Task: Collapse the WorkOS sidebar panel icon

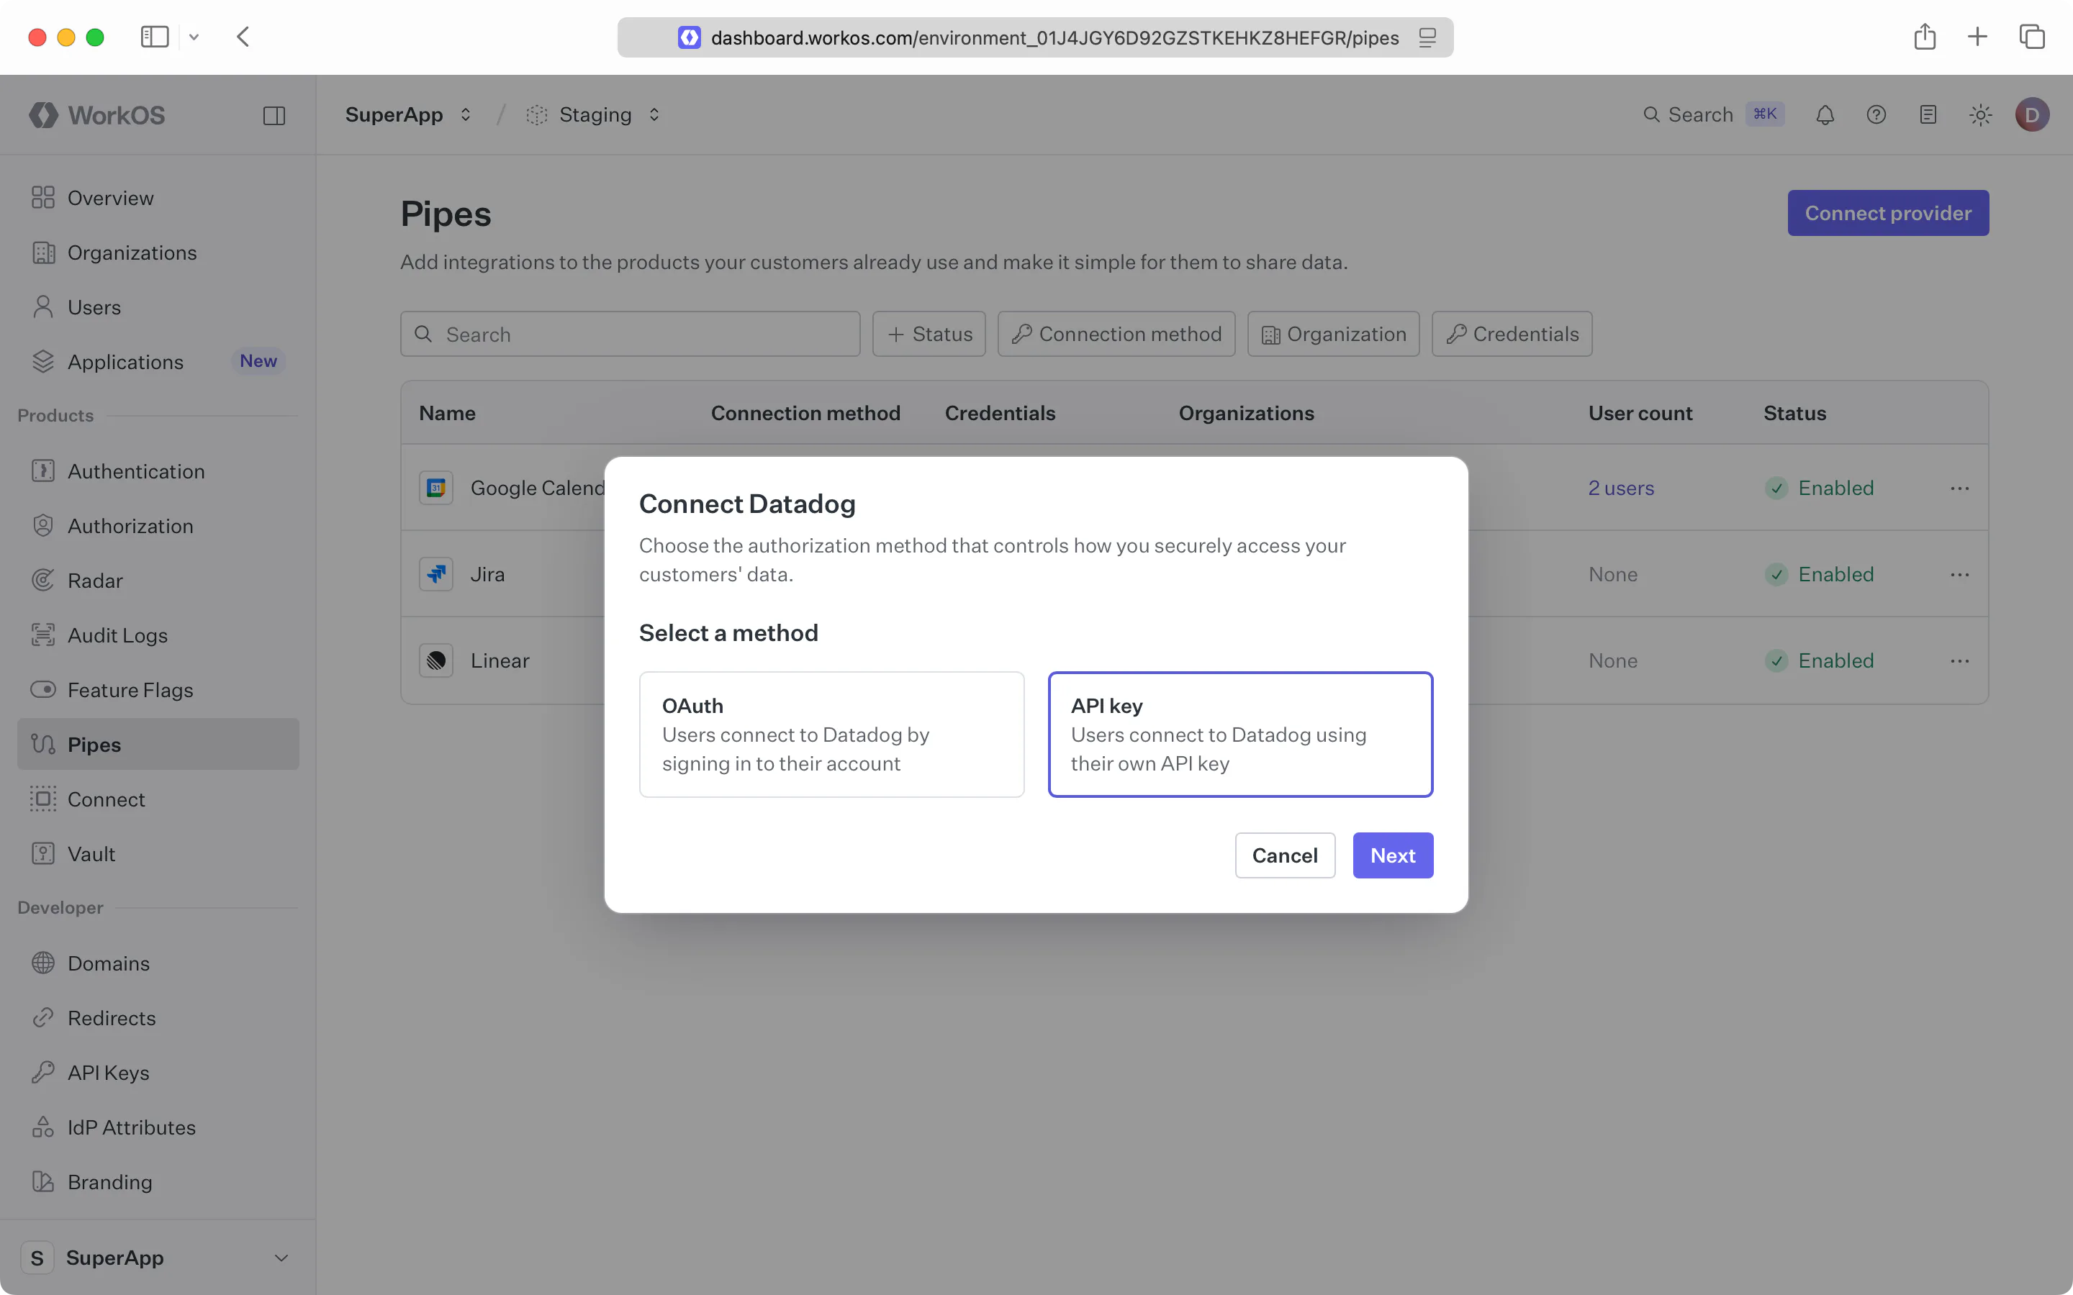Action: [274, 116]
